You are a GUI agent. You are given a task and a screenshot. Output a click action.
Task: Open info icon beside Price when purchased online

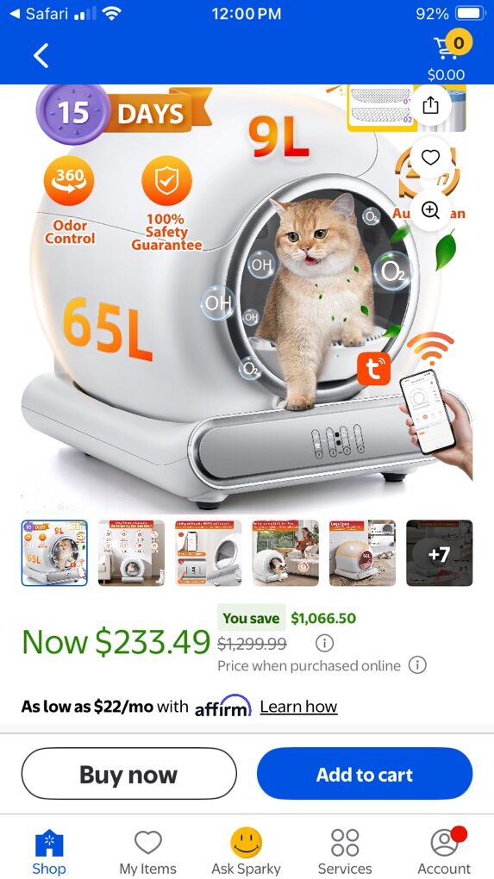pos(417,665)
